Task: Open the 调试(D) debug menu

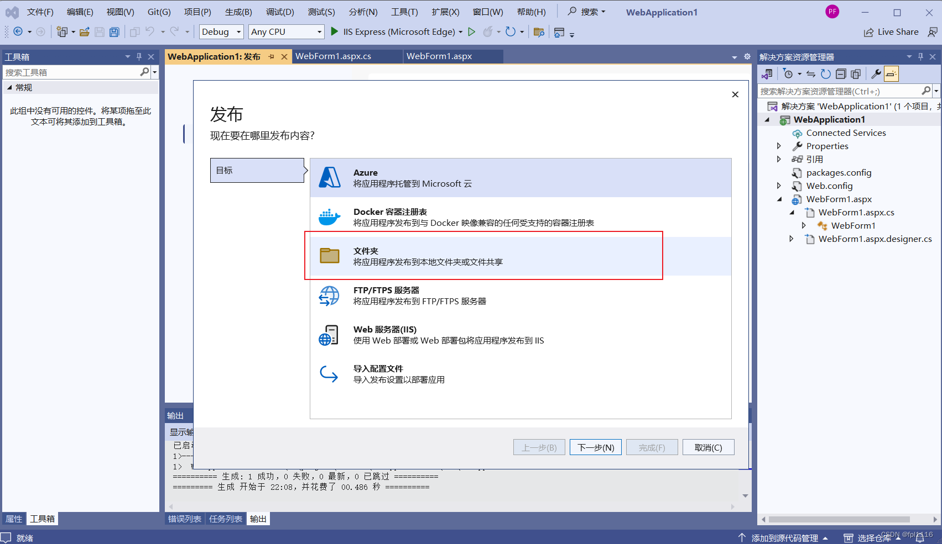Action: (280, 12)
